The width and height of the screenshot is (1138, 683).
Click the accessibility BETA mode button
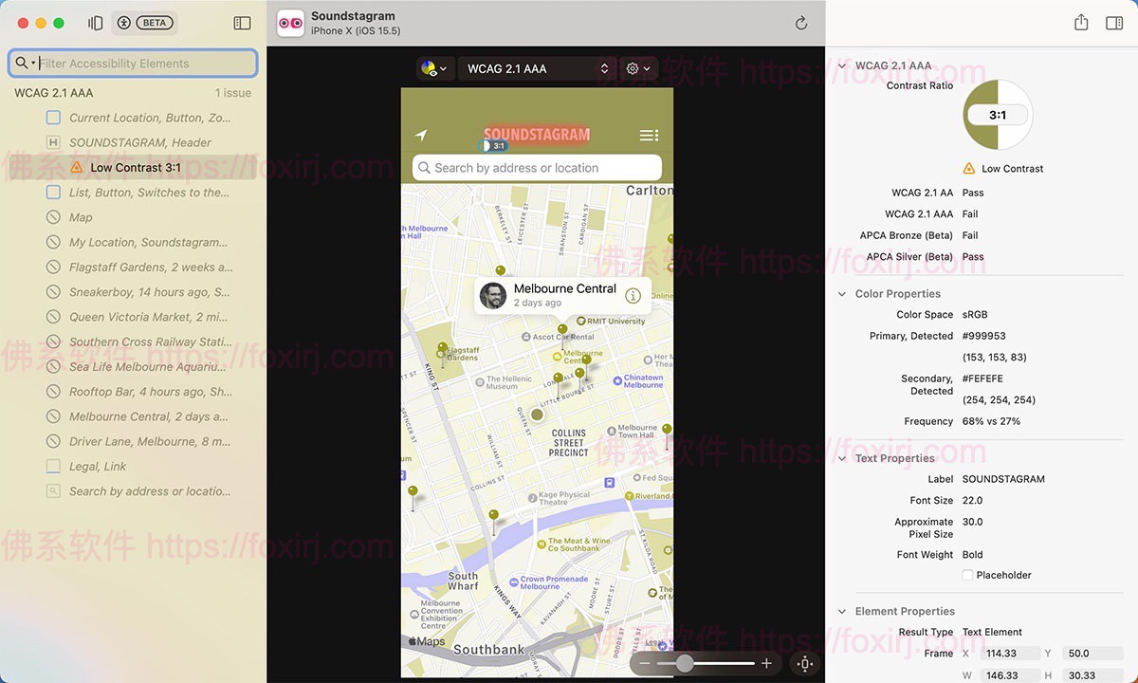[x=143, y=23]
